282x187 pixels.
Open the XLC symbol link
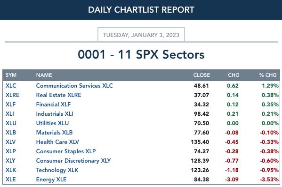point(11,86)
